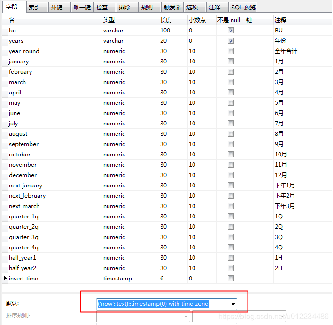Click the 不是 null column header
333x325 pixels.
pos(231,20)
